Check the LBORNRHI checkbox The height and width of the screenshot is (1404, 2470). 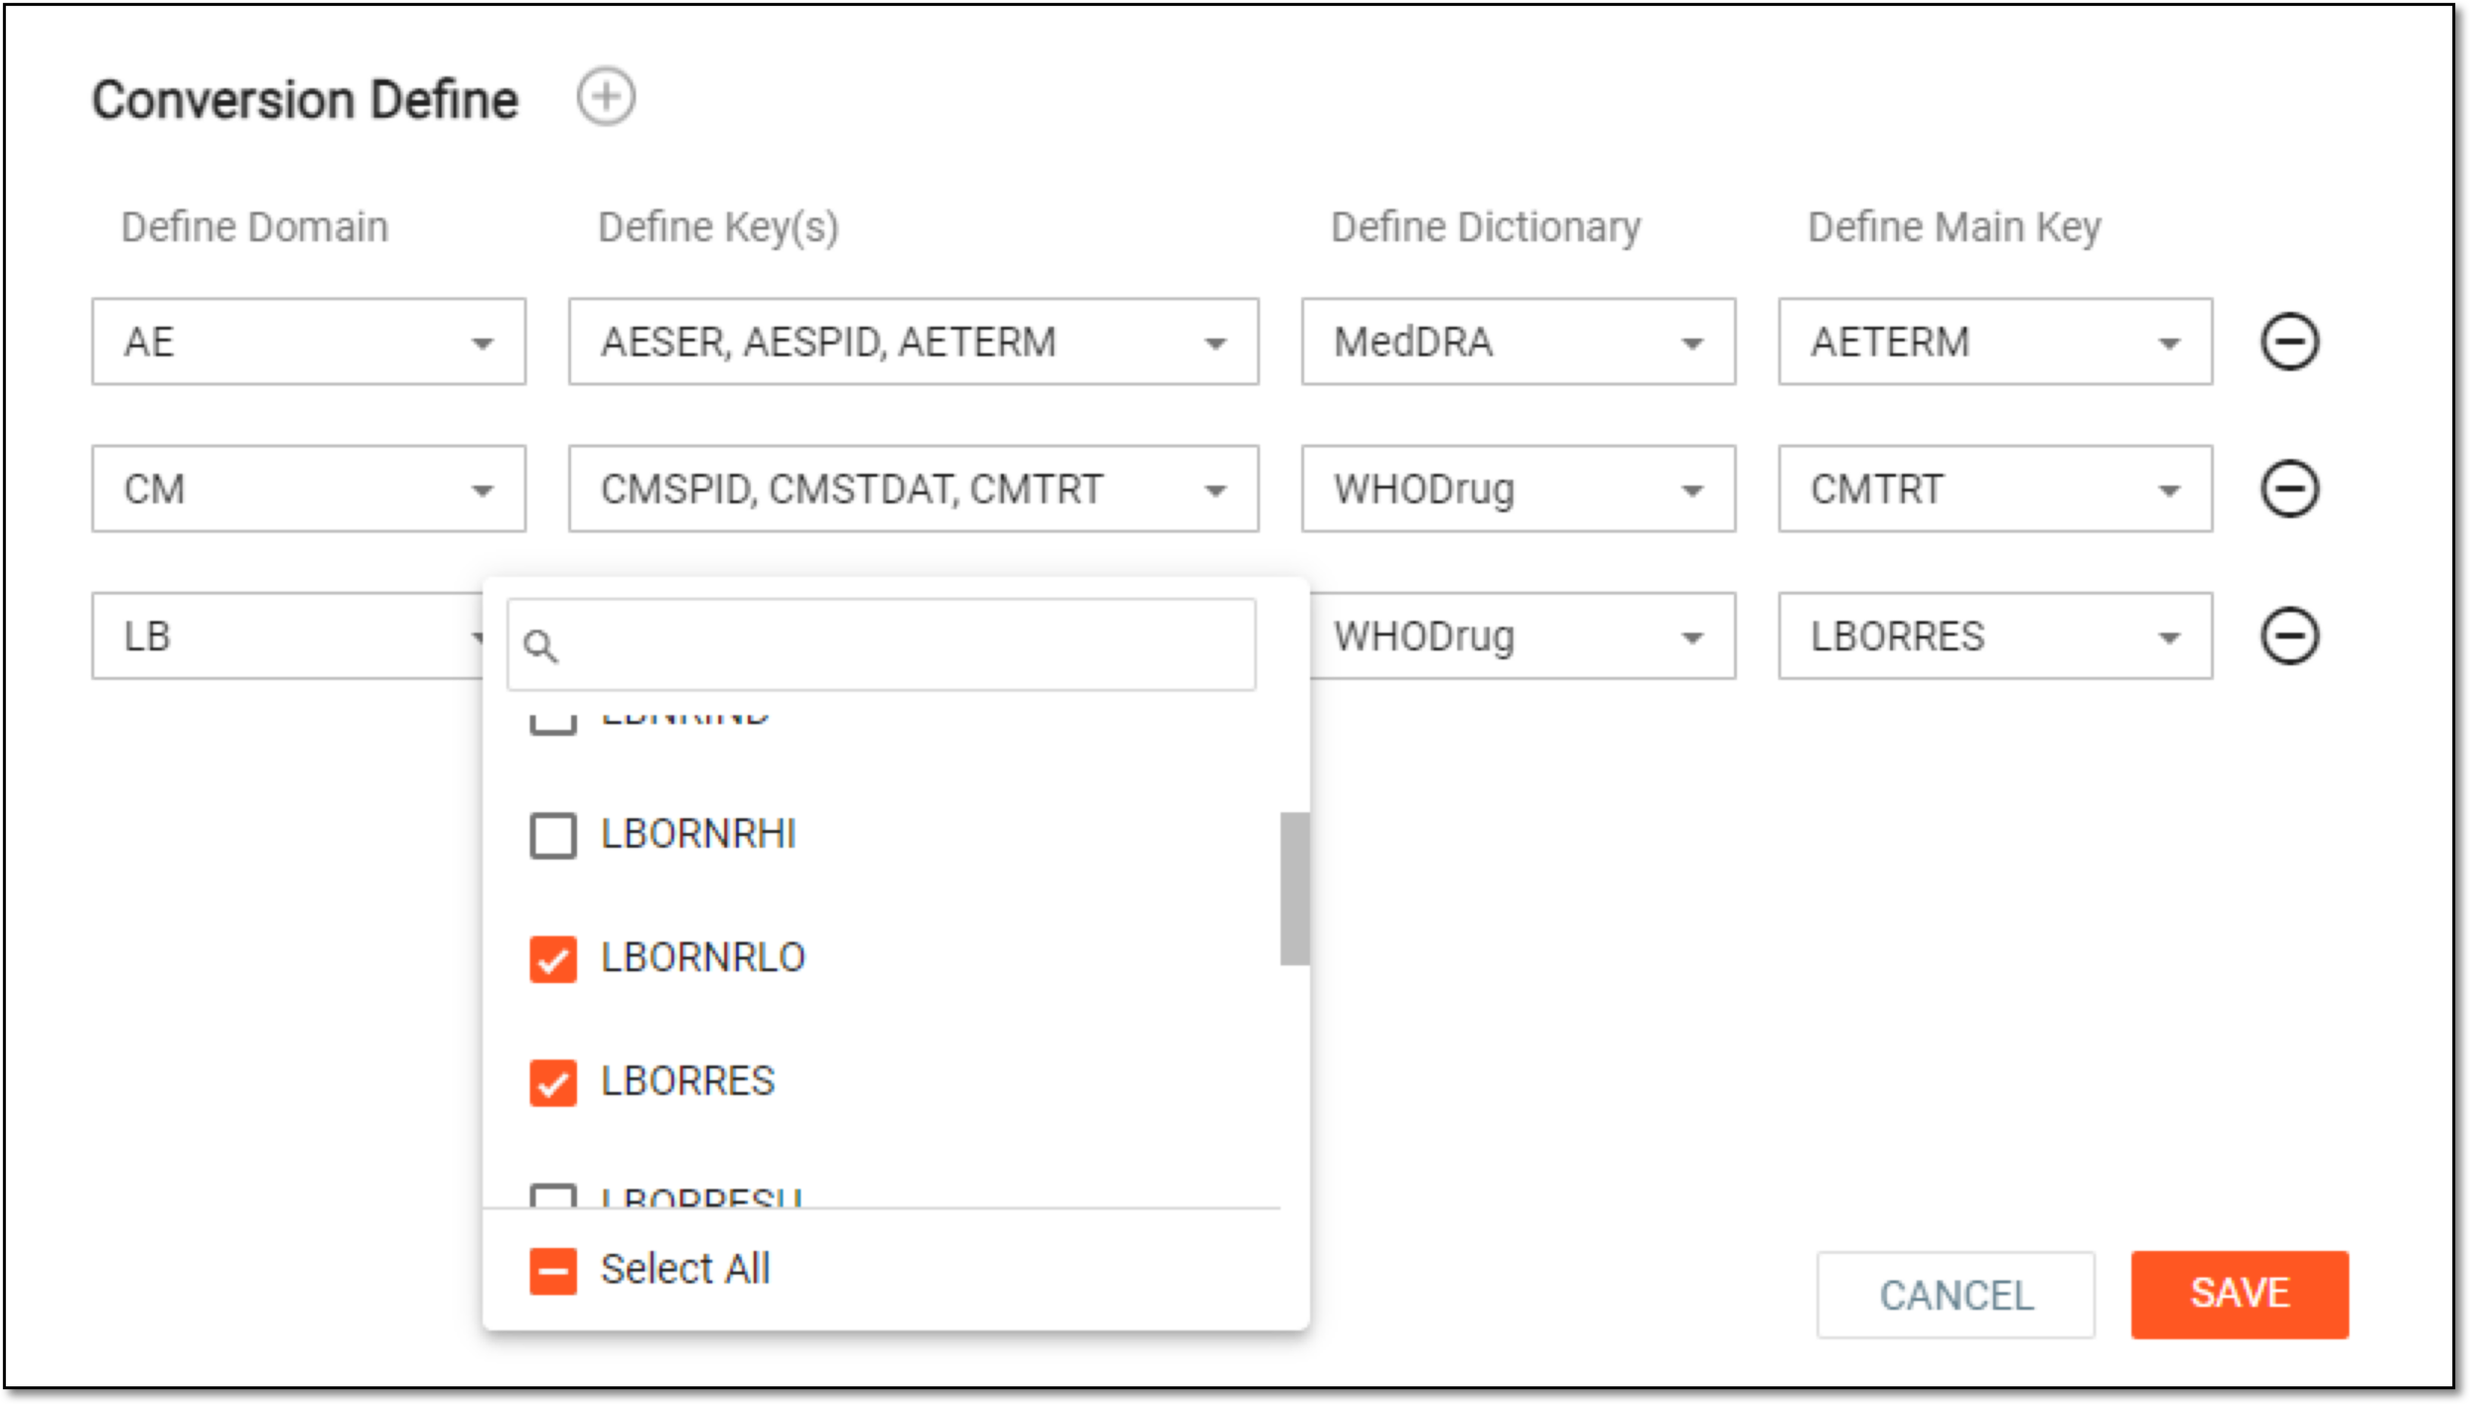553,836
